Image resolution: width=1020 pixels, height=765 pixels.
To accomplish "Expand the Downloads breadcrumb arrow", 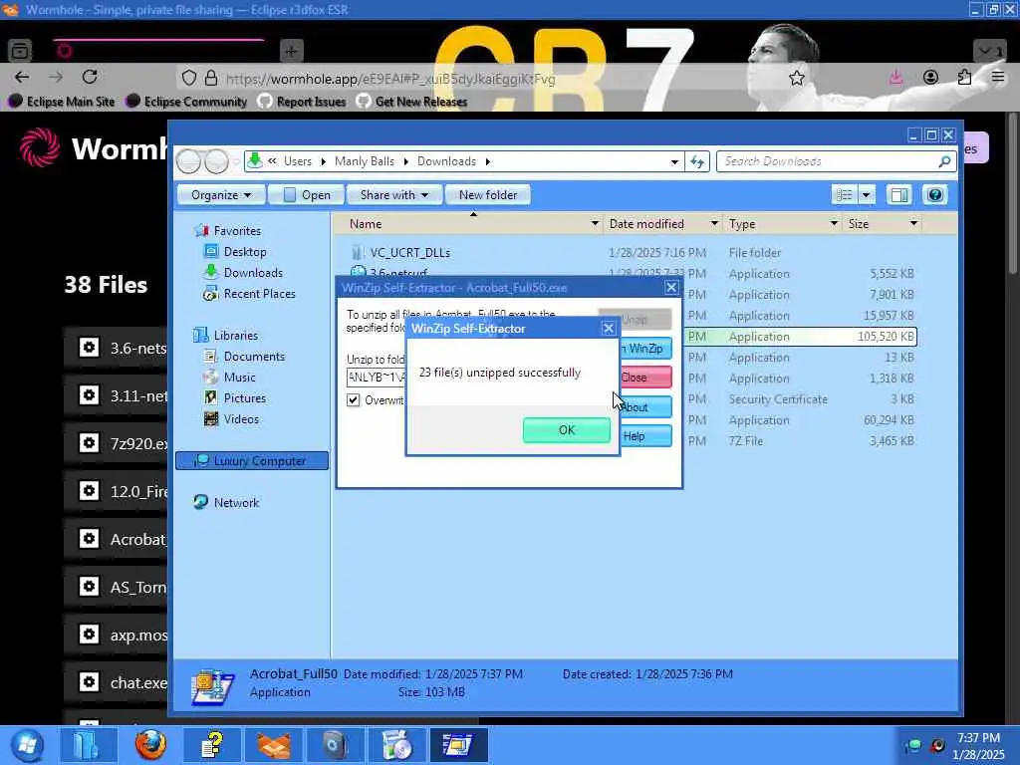I will point(488,161).
